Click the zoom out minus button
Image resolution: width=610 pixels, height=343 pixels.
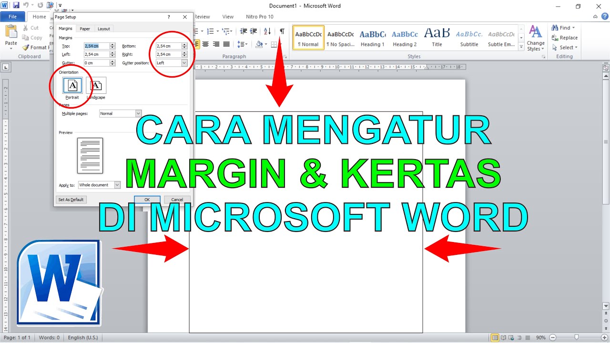[552, 338]
